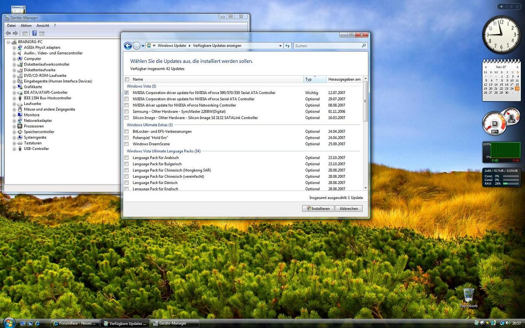This screenshot has height=328, width=525.
Task: Click Switch between windows quick launch icon
Action: (30, 323)
